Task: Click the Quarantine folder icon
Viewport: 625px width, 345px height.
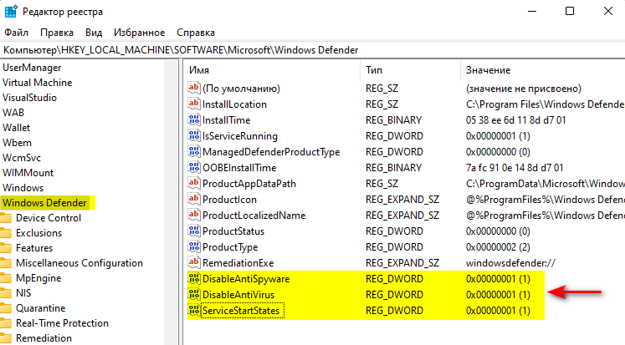Action: click(x=5, y=308)
